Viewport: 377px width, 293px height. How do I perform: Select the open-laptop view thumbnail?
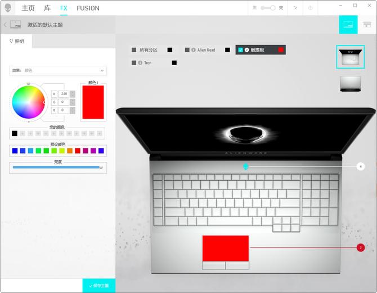click(x=351, y=57)
